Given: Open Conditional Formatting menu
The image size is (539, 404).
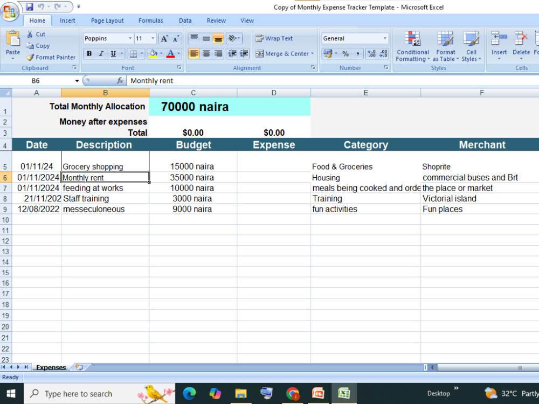Looking at the screenshot, I should pos(412,46).
